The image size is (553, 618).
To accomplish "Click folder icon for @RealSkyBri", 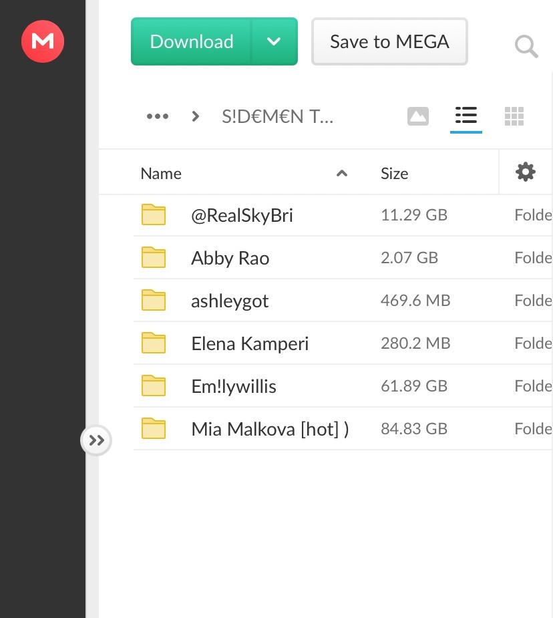I will click(153, 215).
